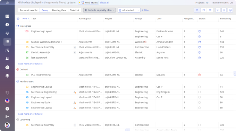Toggle status circle for Engineering Layout 83 row
The height and width of the screenshot is (131, 236).
(x=200, y=87)
